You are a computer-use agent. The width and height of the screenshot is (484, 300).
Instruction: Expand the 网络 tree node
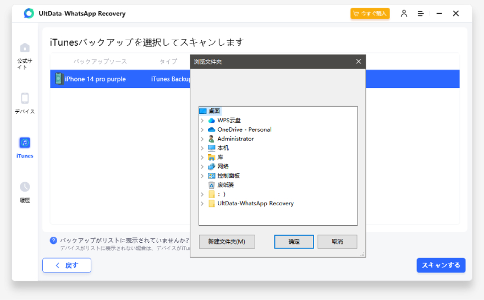click(x=202, y=167)
